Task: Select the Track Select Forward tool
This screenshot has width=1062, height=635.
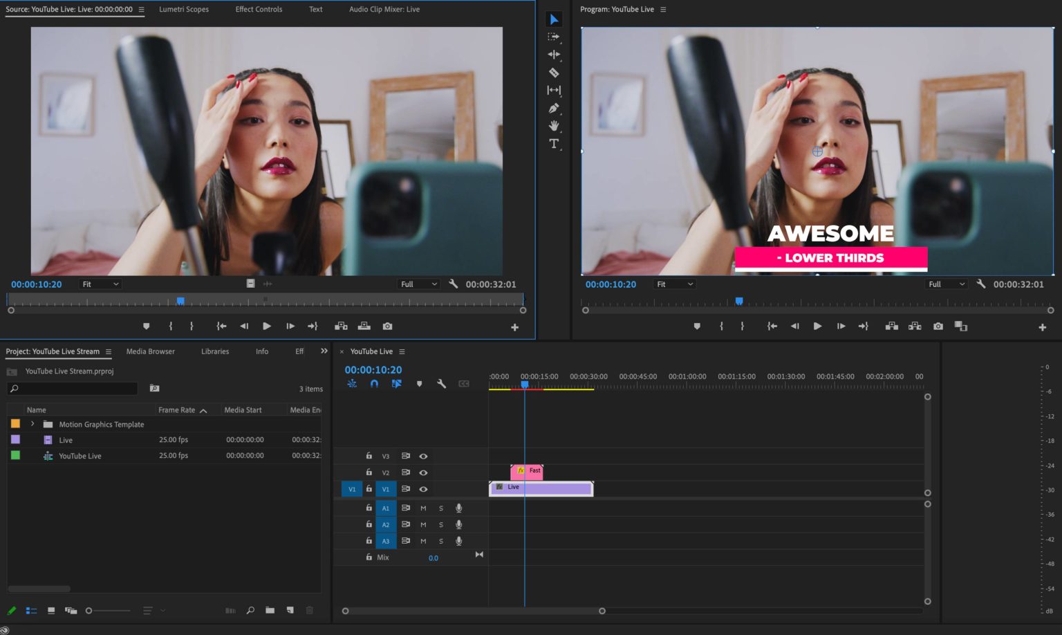Action: (553, 37)
